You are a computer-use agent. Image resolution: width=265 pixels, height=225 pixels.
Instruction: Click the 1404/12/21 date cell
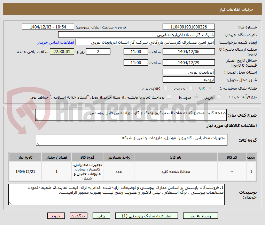coord(25,172)
